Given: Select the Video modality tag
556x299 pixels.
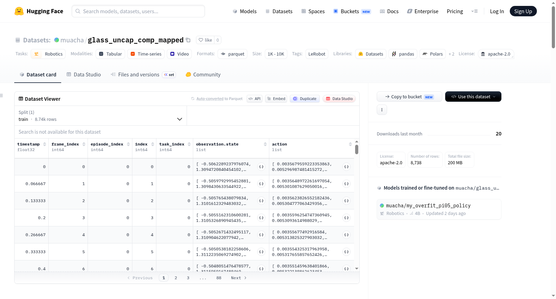Looking at the screenshot, I should [x=179, y=54].
